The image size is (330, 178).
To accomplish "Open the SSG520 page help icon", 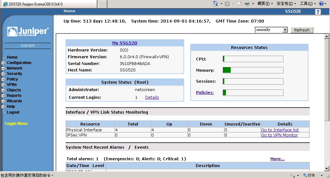I will (x=318, y=12).
